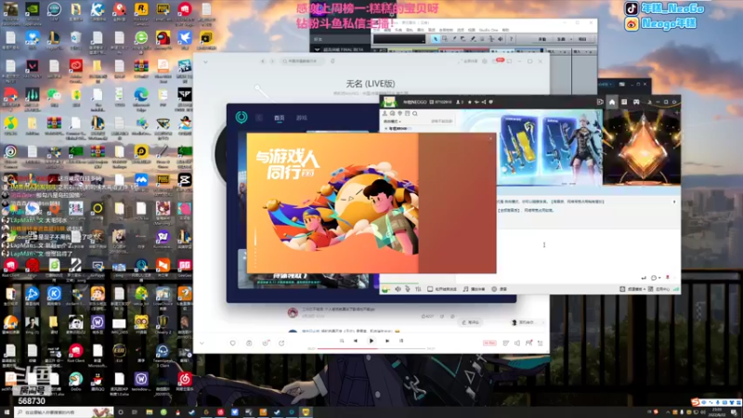The height and width of the screenshot is (418, 743).
Task: Open the gamepad icon in YY window
Action: click(636, 102)
